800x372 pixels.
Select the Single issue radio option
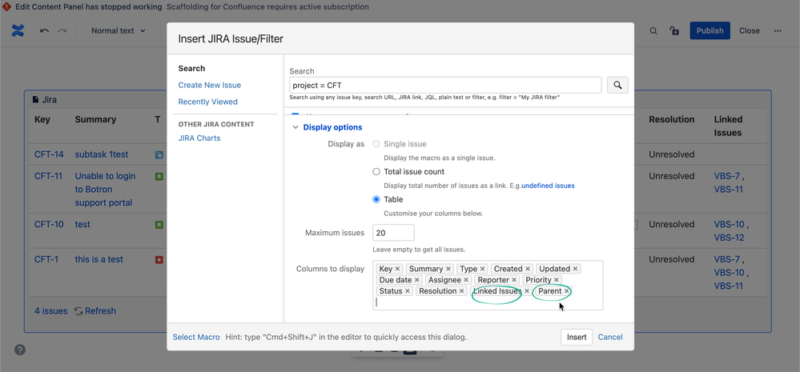click(x=376, y=144)
